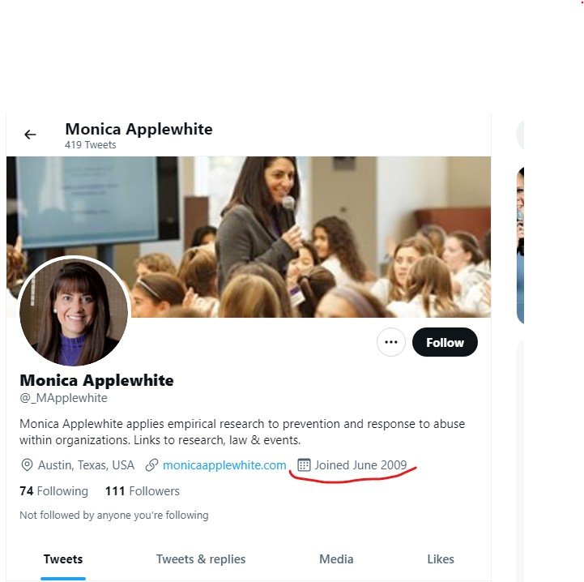Screen dimensions: 584x582
Task: Open Monica Applewhite's profile picture
Action: [x=74, y=312]
